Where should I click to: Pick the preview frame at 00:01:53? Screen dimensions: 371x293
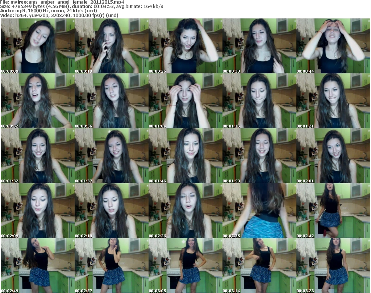[x=259, y=156]
